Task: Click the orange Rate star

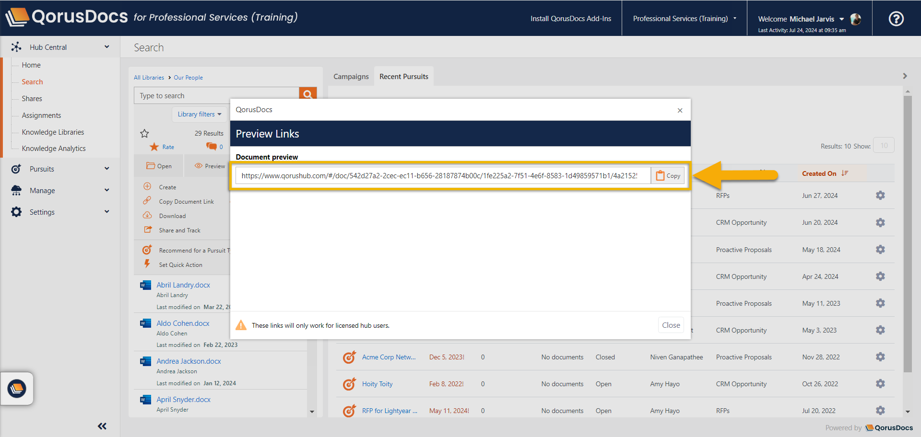Action: click(154, 147)
